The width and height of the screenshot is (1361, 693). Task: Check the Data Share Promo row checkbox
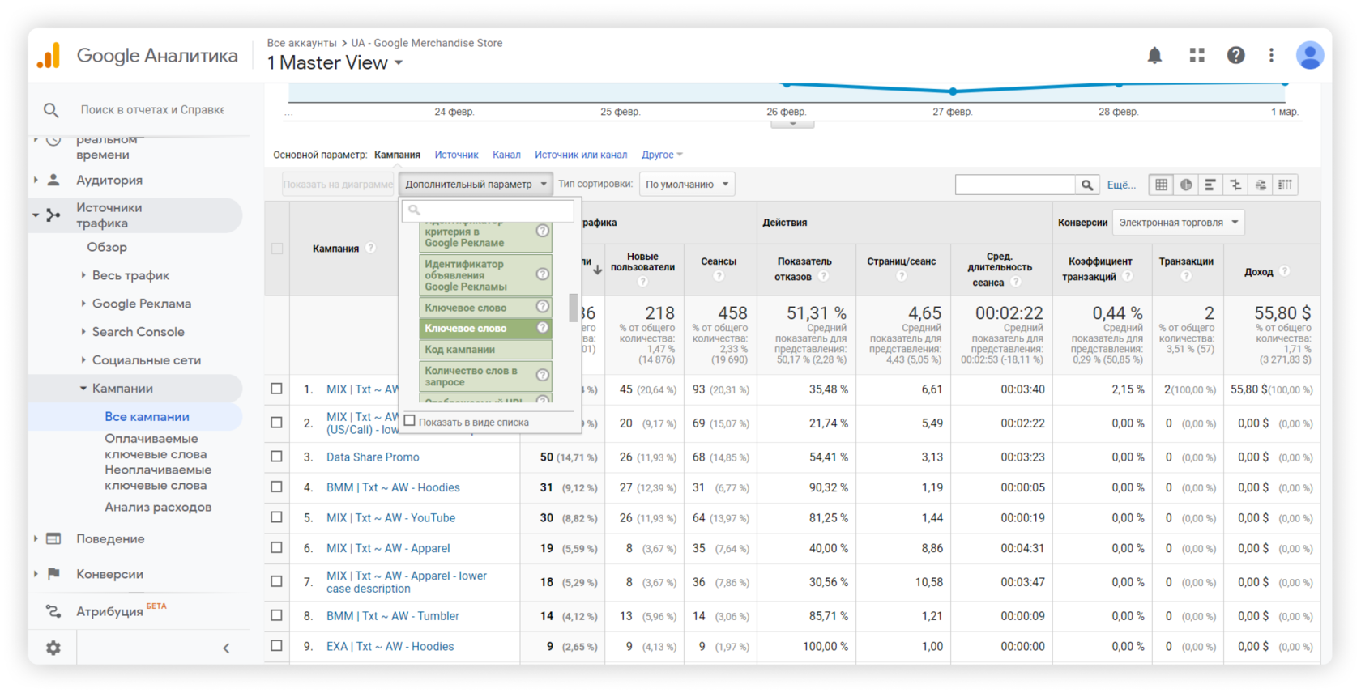point(276,457)
